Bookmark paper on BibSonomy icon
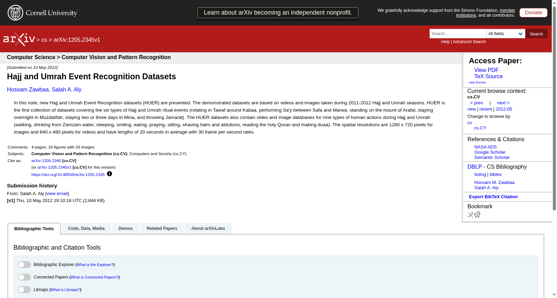Screen dimensions: 557x298 [x=470, y=215]
